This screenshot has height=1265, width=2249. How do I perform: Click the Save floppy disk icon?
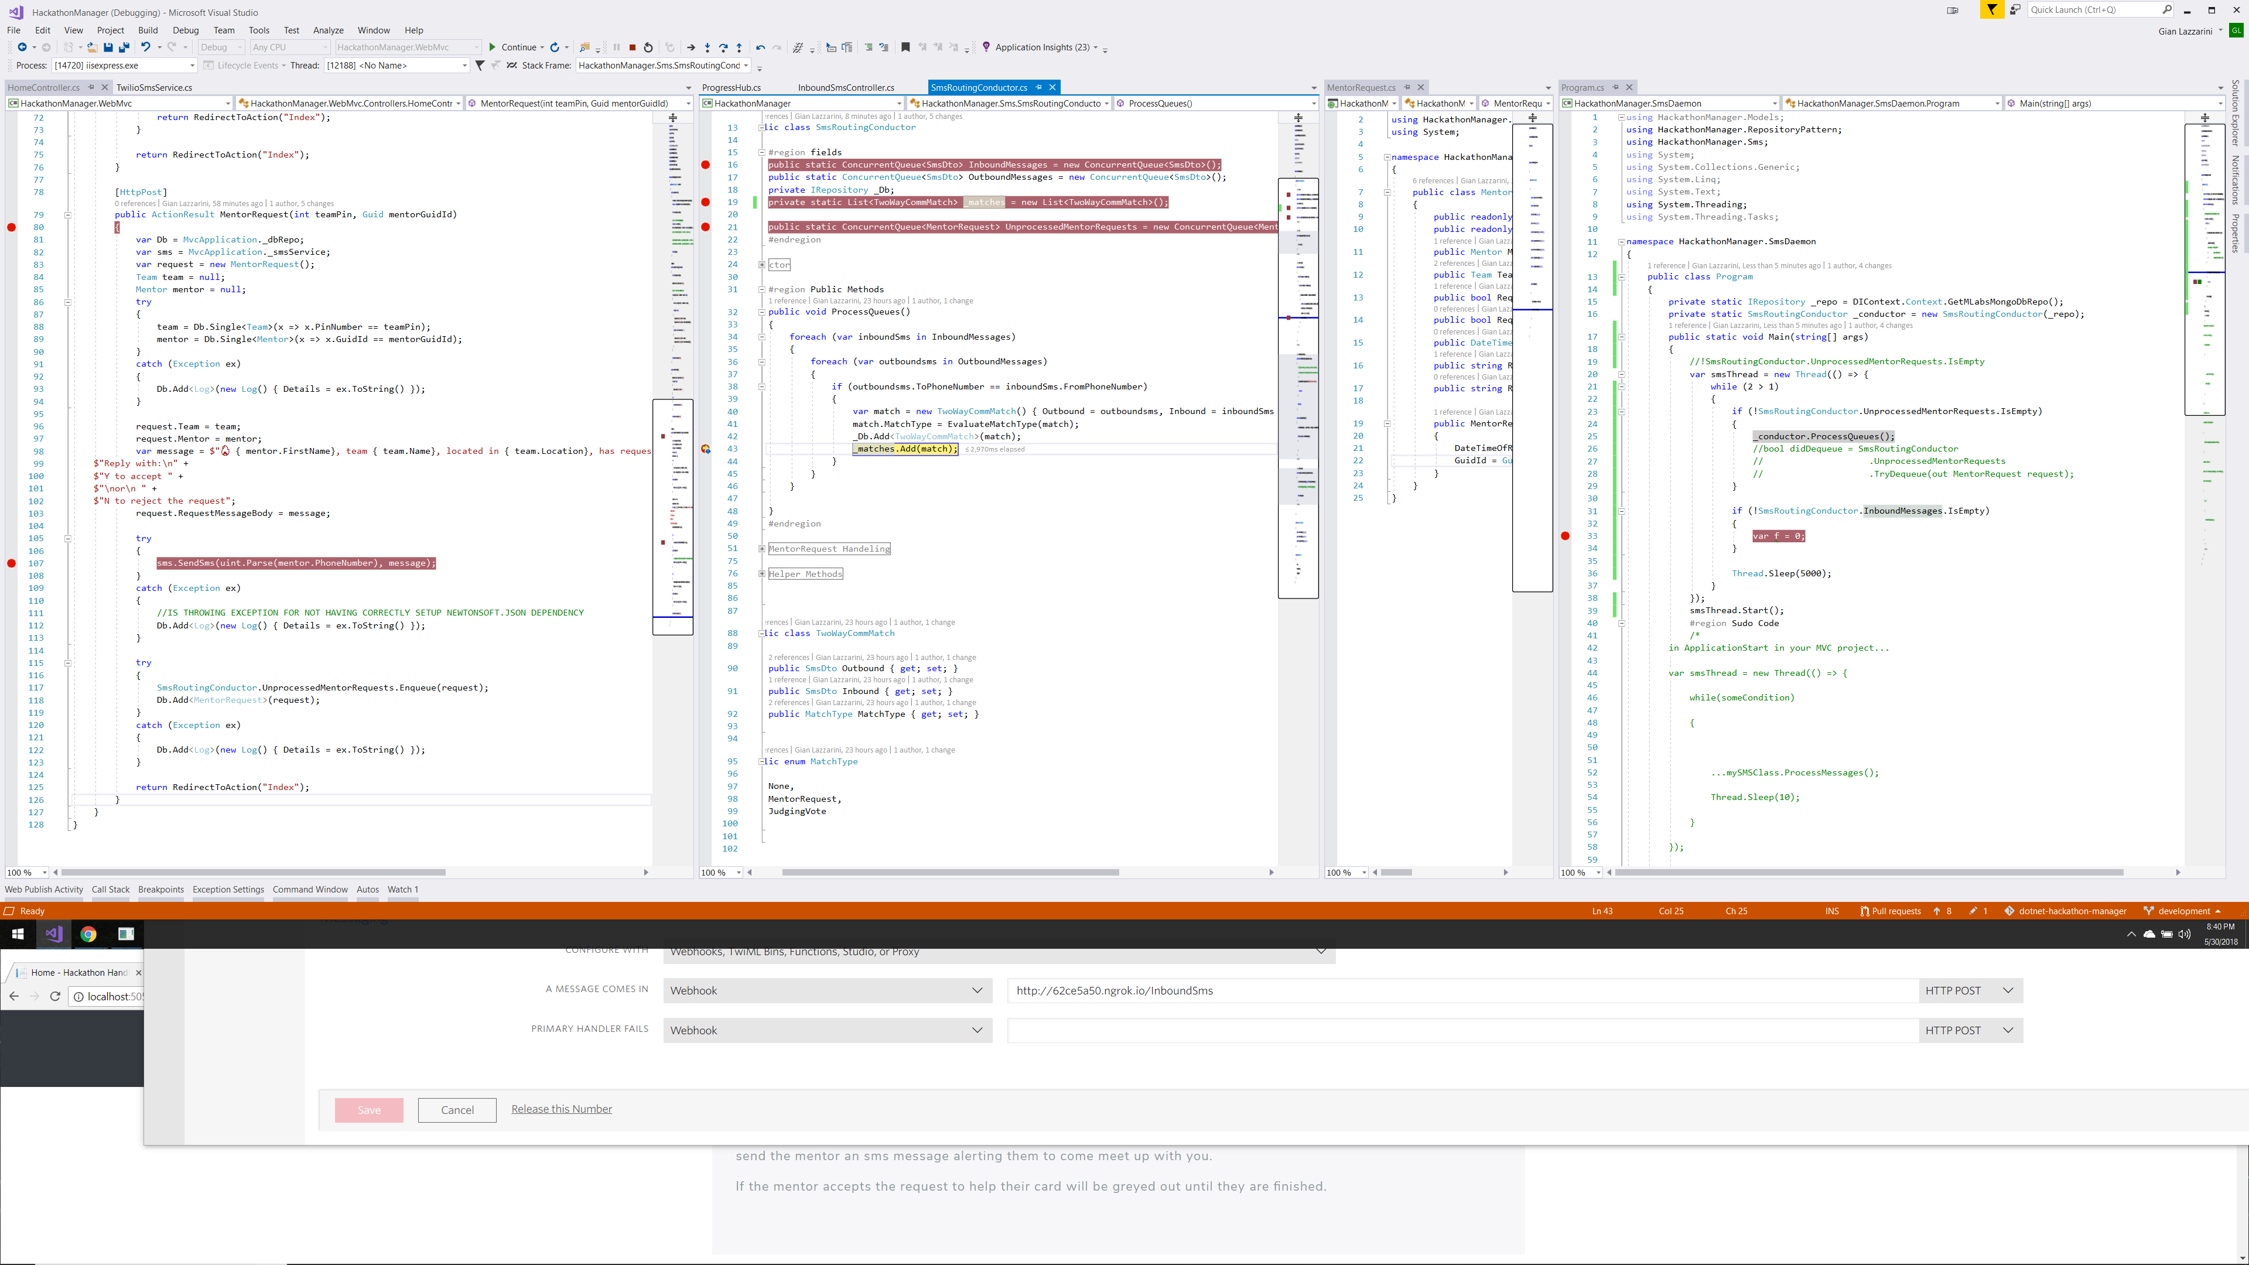pos(108,47)
